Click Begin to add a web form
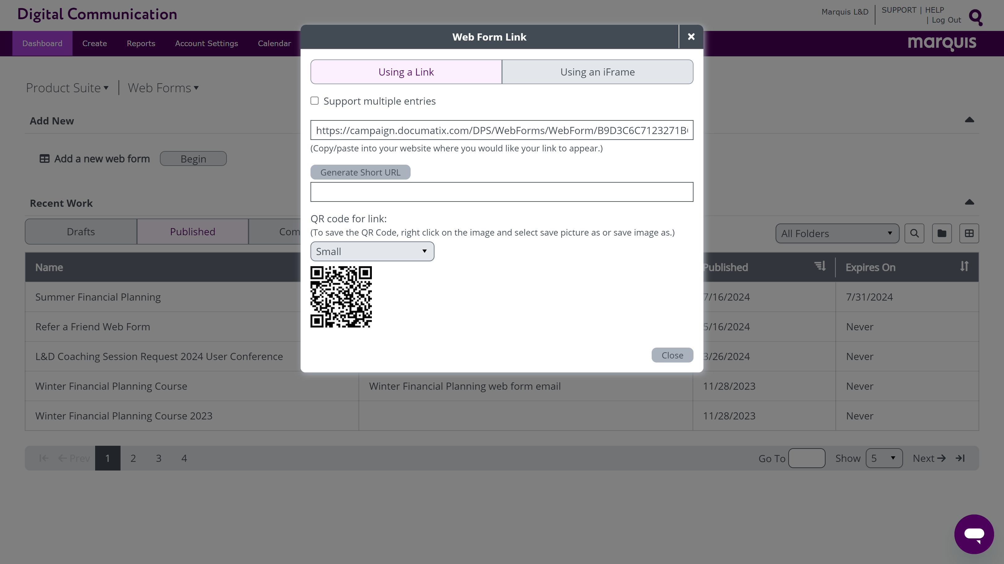Image resolution: width=1004 pixels, height=564 pixels. (x=193, y=159)
